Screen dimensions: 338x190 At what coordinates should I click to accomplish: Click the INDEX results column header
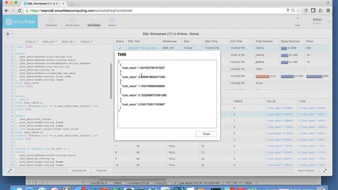point(238,101)
